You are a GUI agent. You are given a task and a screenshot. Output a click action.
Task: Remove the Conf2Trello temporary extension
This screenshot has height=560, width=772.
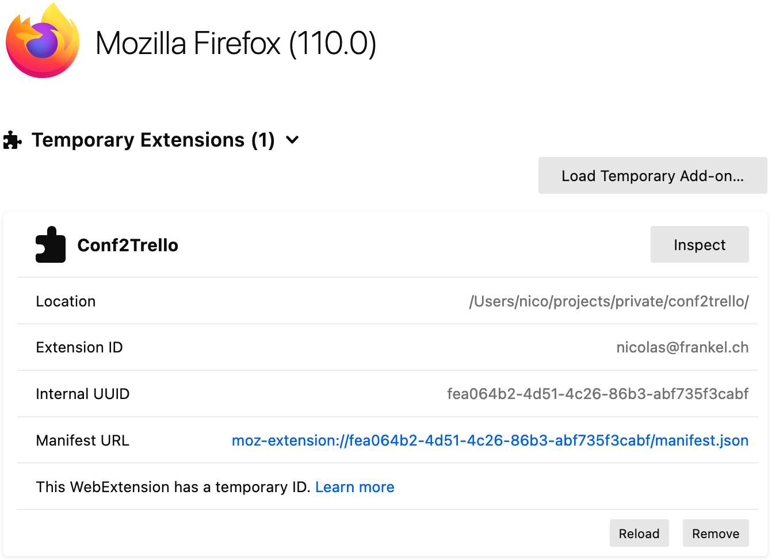715,534
